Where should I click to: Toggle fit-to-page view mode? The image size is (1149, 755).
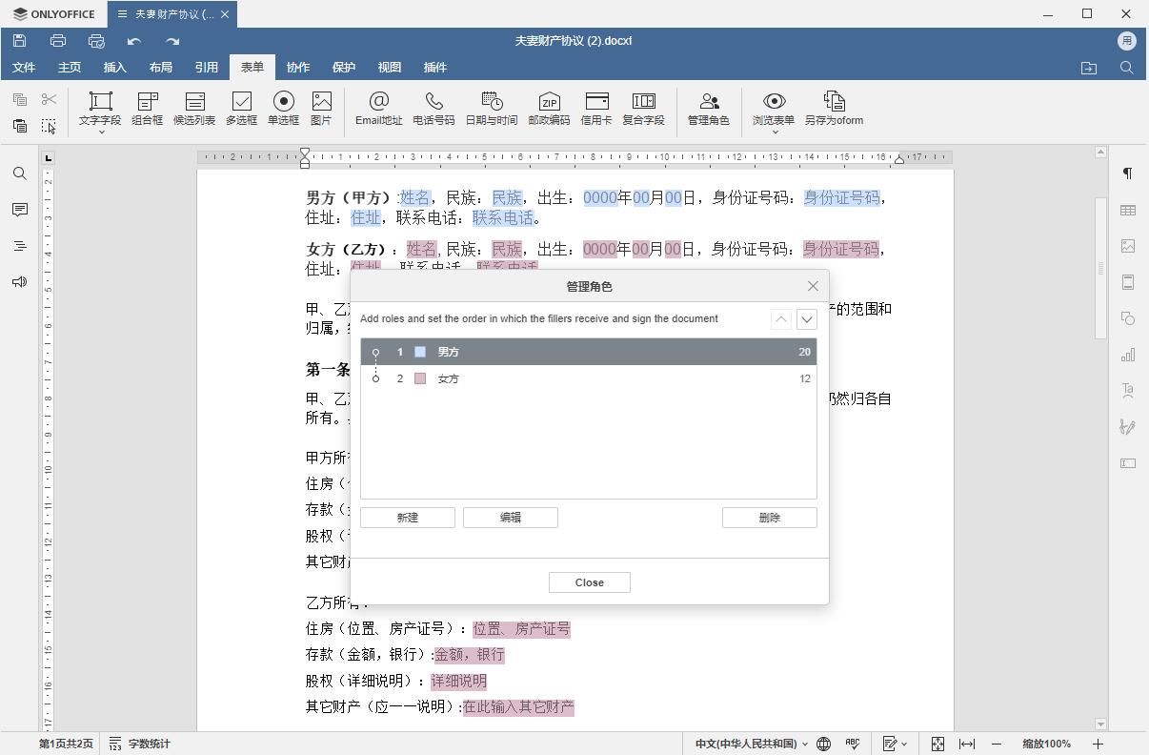[x=937, y=744]
